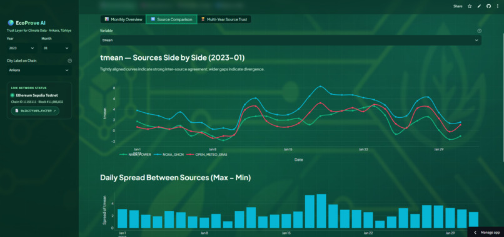This screenshot has width=504, height=237.
Task: Click the EcoProve AI globe logo
Action: (x=11, y=23)
